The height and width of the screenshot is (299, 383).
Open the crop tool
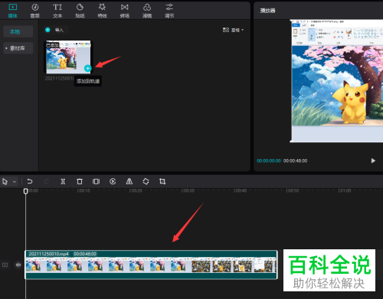pyautogui.click(x=162, y=181)
